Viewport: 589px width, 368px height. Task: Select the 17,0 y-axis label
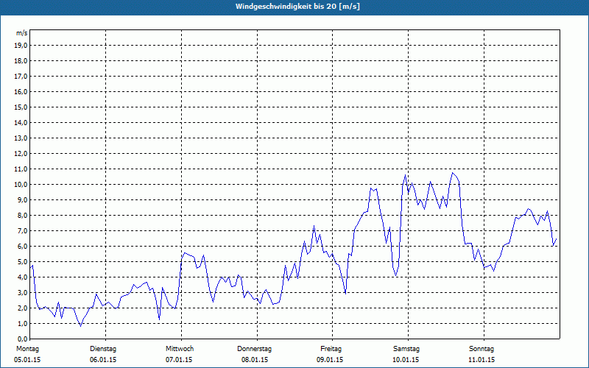21,77
